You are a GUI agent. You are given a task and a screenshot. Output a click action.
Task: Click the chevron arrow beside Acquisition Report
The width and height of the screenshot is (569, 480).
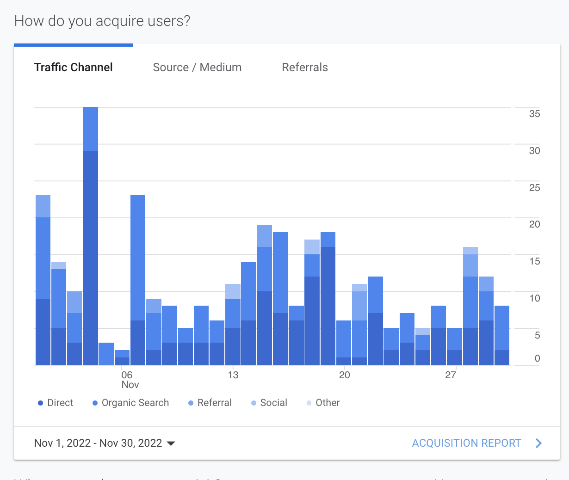538,443
